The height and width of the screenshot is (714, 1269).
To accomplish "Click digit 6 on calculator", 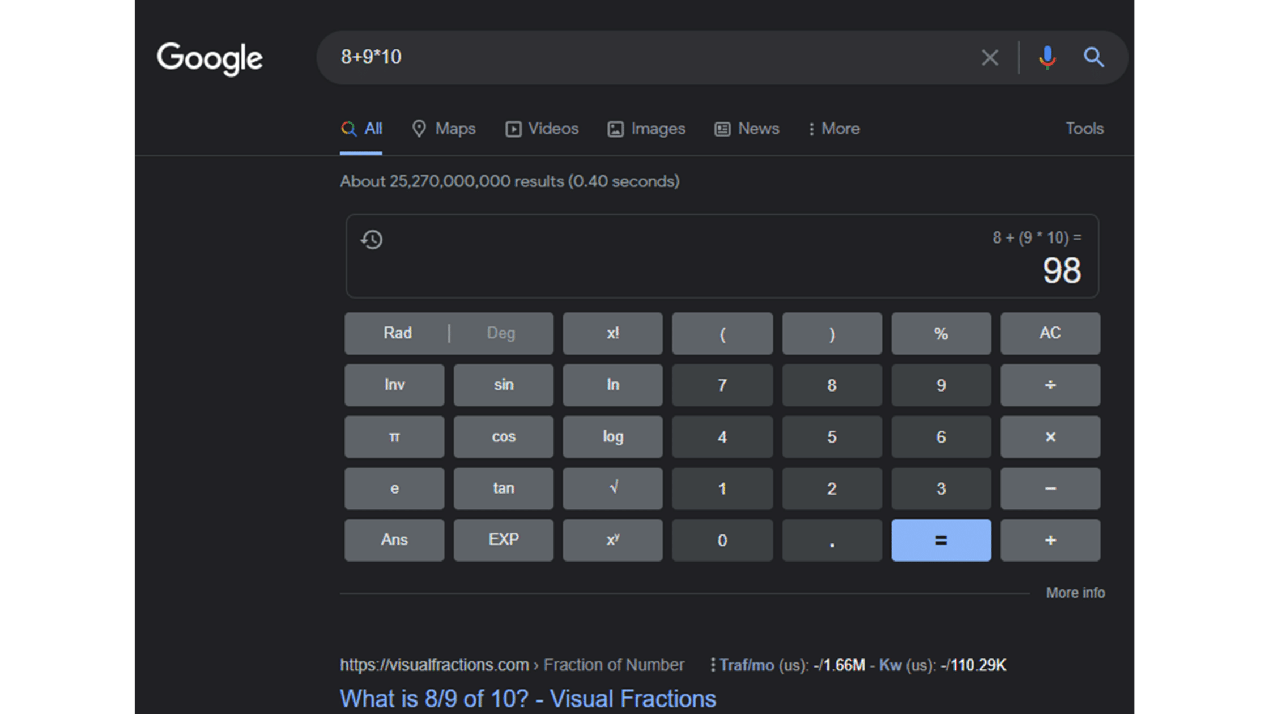I will pyautogui.click(x=941, y=437).
